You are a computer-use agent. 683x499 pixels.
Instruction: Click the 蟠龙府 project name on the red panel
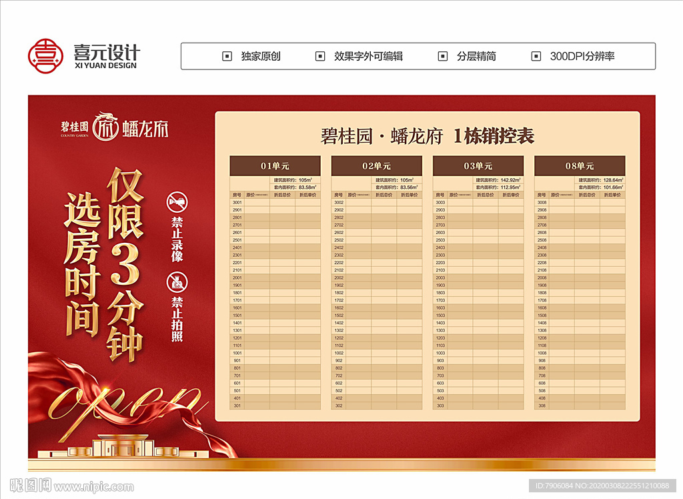145,129
